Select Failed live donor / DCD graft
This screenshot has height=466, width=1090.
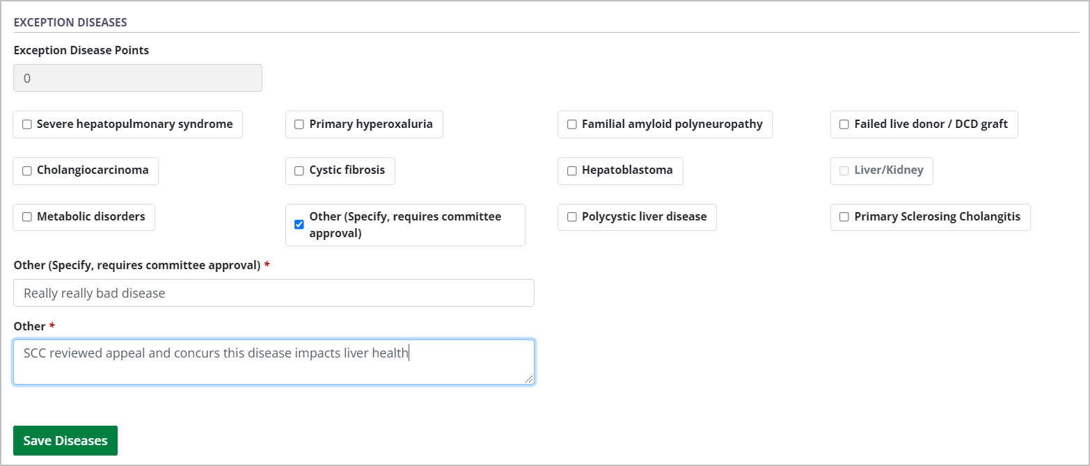tap(844, 124)
